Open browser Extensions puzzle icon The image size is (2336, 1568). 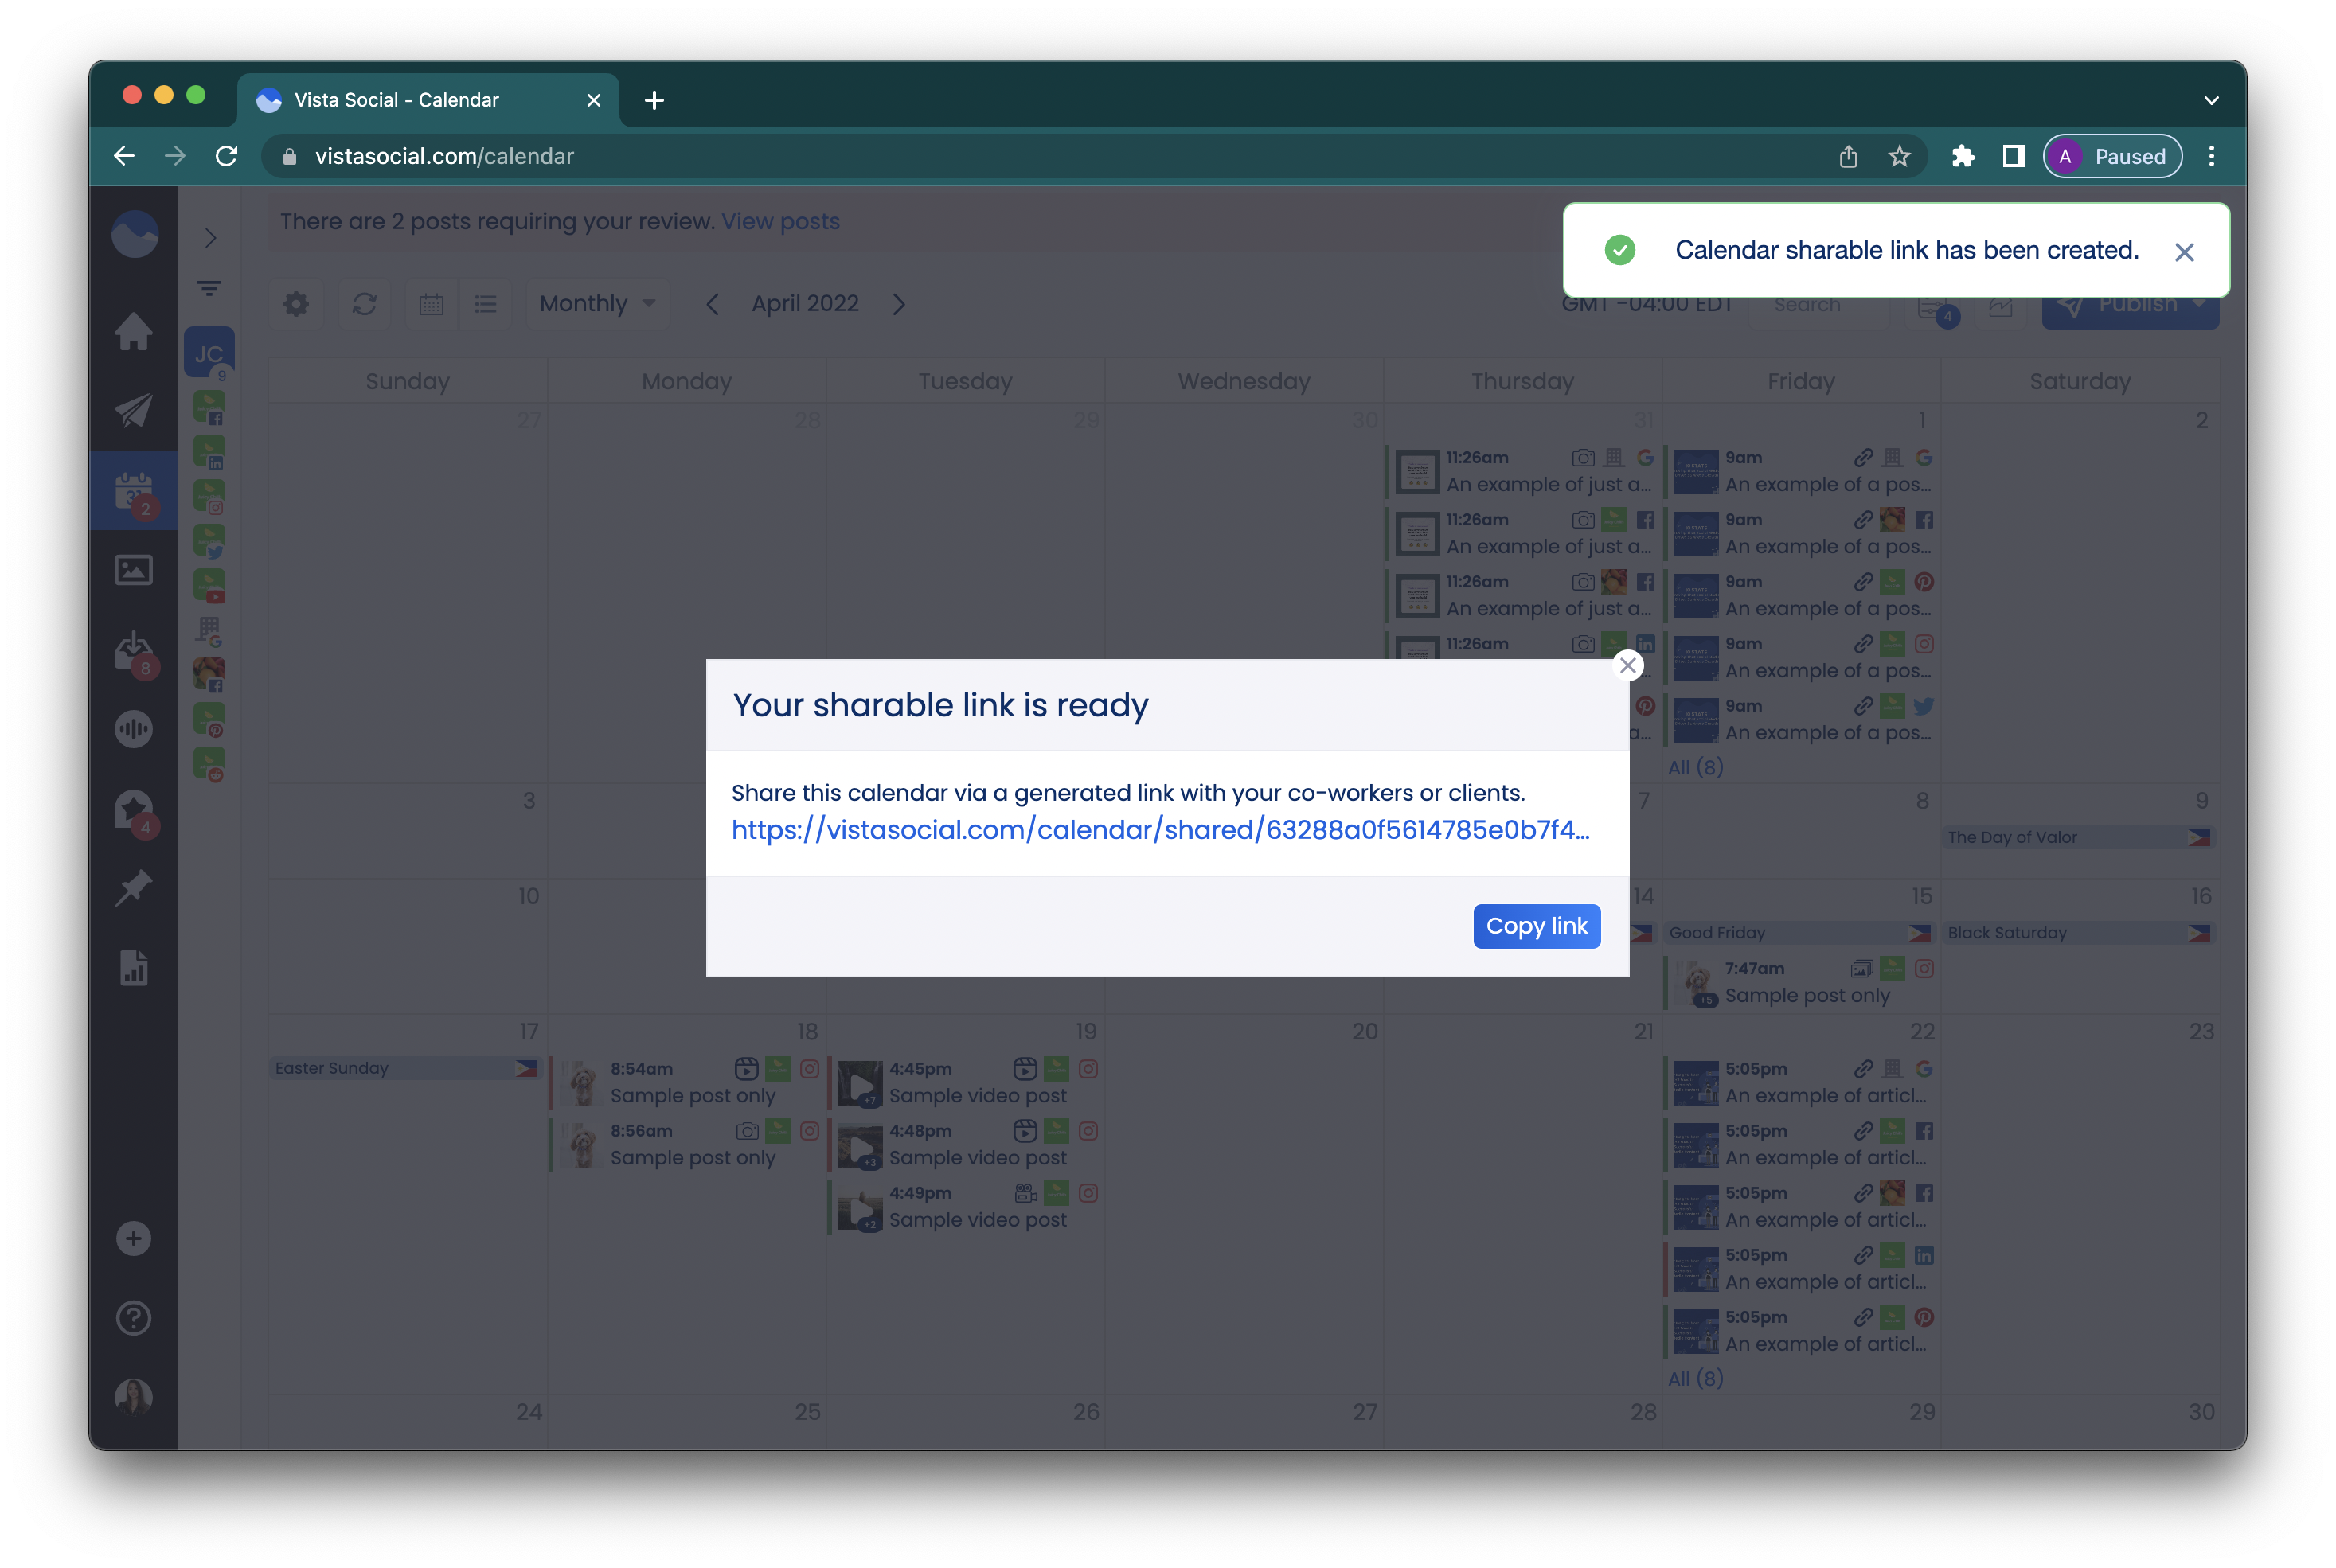pyautogui.click(x=1962, y=156)
